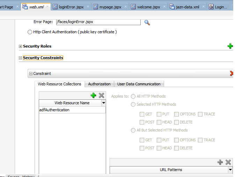The width and height of the screenshot is (251, 177).
Task: Click the Login tab java icon
Action: click(x=211, y=7)
